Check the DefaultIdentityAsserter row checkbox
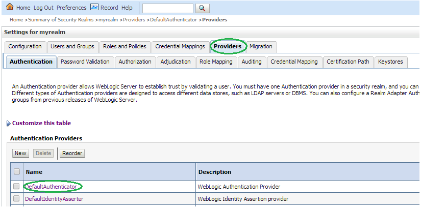 (x=16, y=198)
